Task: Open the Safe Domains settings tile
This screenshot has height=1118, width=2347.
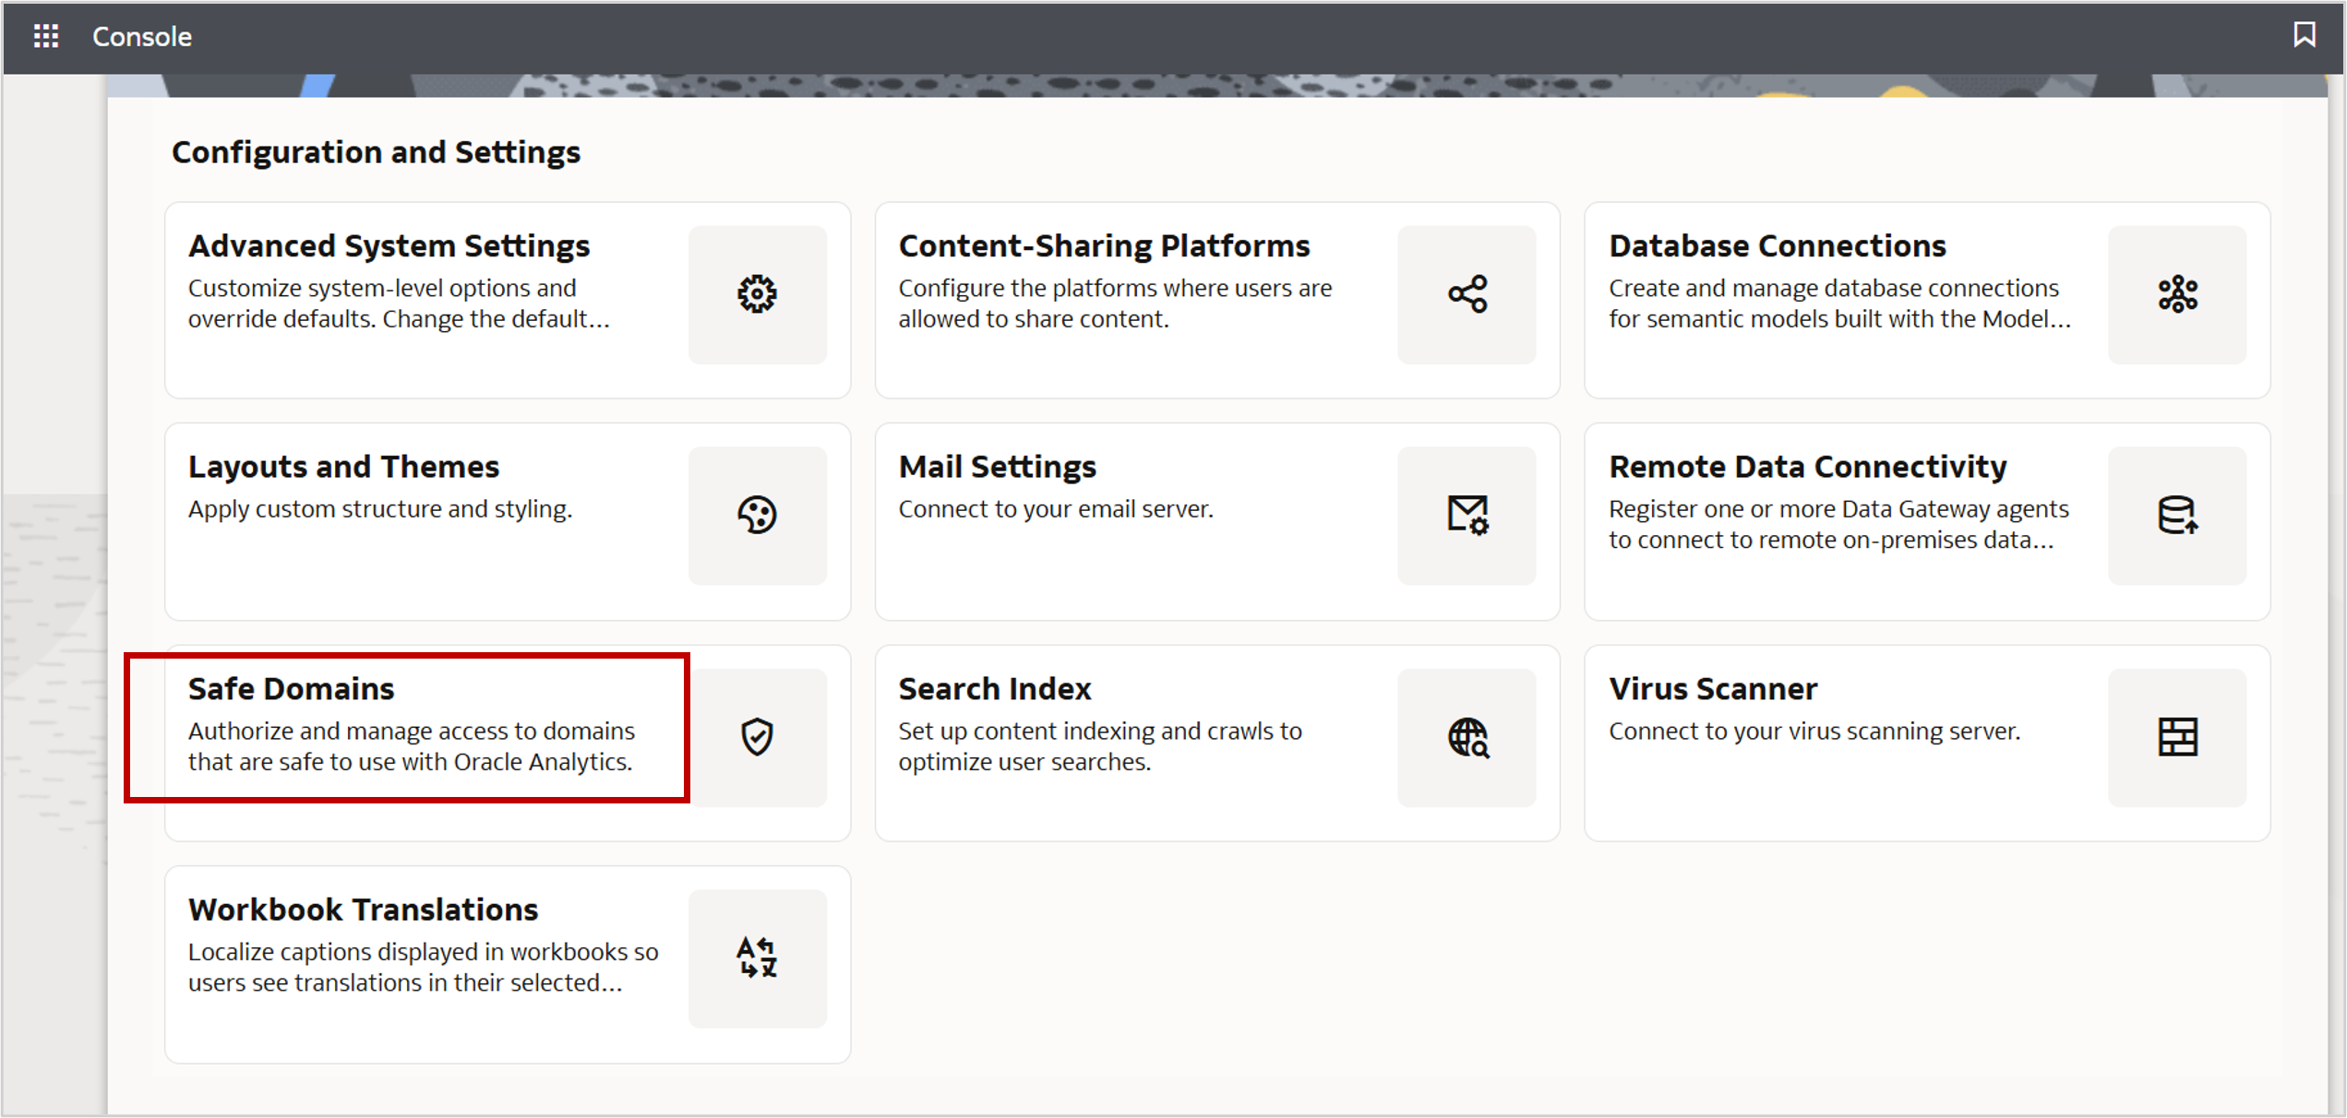Action: click(x=406, y=729)
